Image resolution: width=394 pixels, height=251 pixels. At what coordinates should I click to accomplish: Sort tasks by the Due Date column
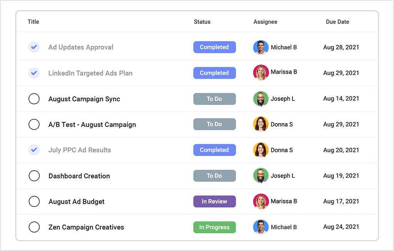(x=337, y=22)
